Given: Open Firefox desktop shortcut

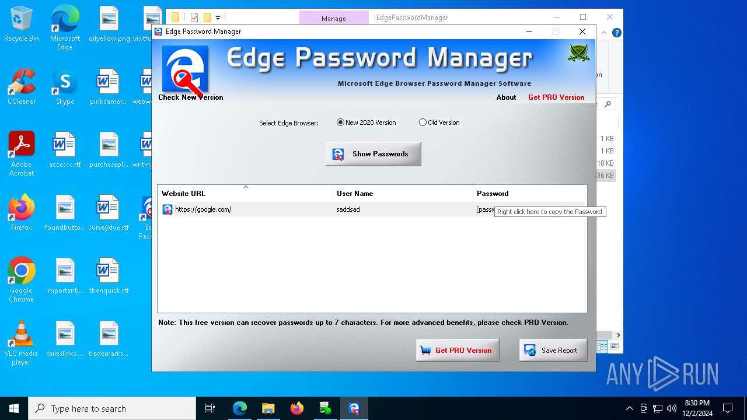Looking at the screenshot, I should click(22, 213).
